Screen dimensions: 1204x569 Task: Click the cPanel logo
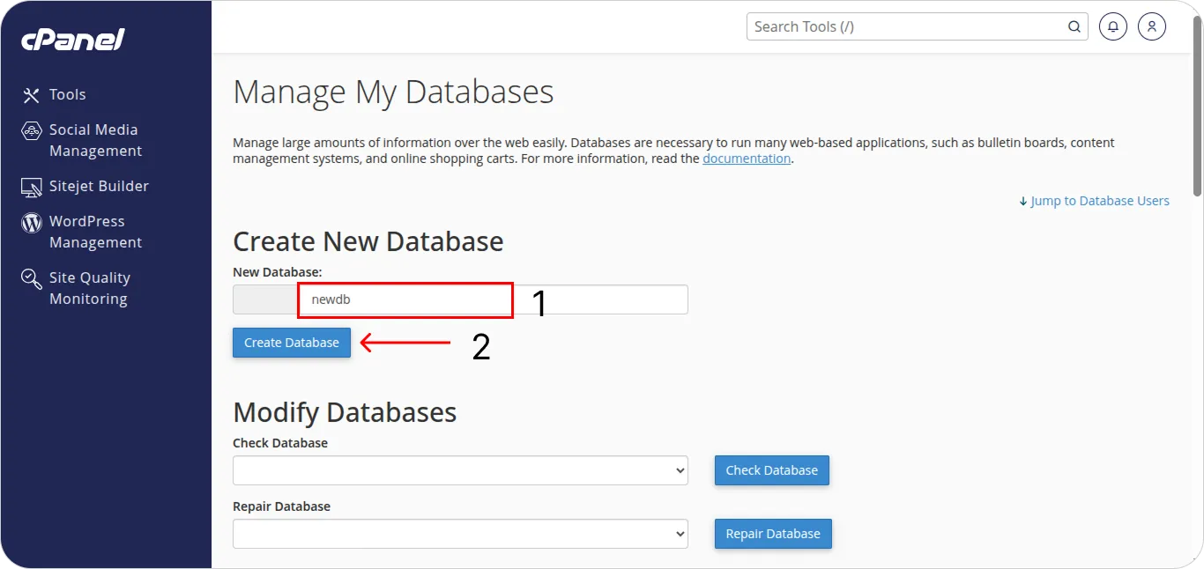73,39
